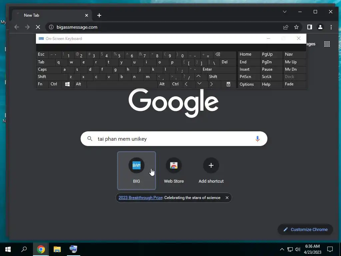341x256 pixels.
Task: Open volume control in system tray
Action: 298,249
